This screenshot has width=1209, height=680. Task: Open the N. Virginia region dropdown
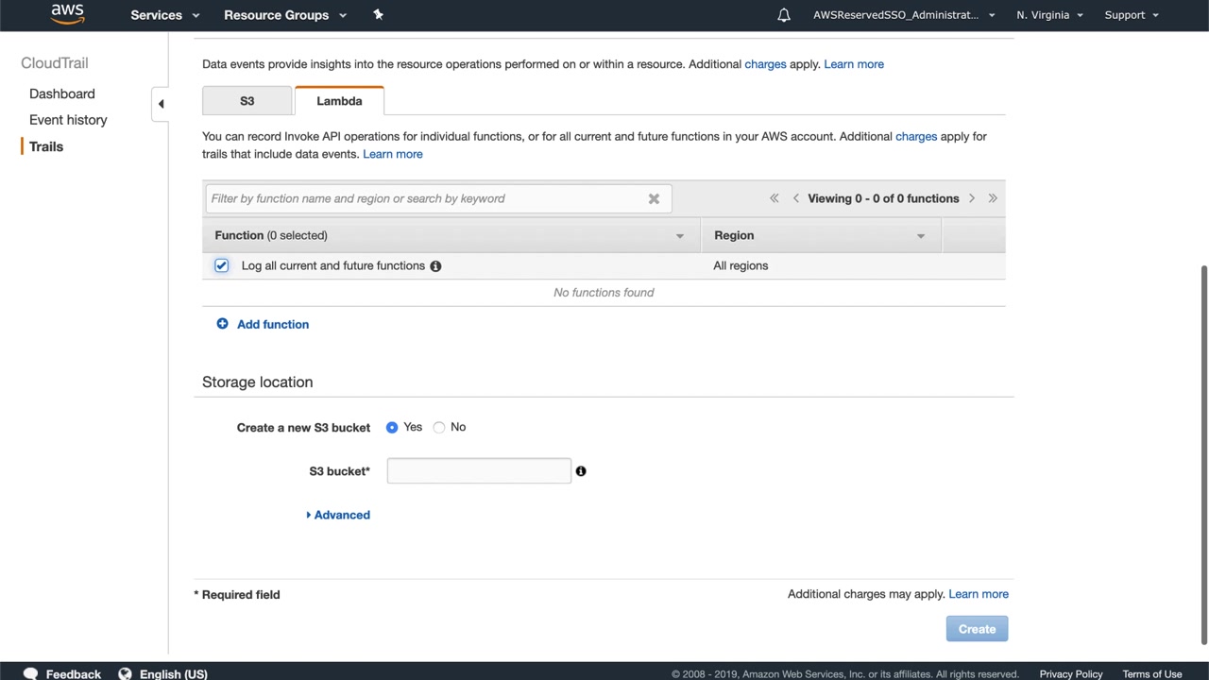point(1049,15)
